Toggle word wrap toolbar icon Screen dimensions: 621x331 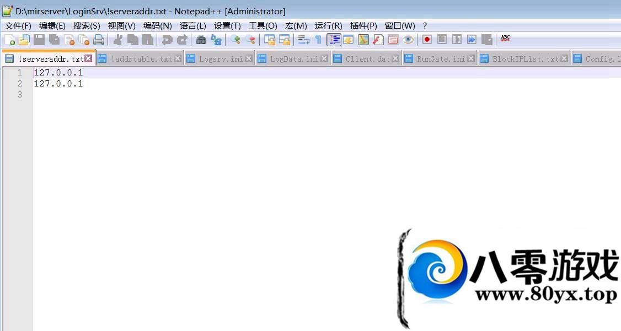coord(303,40)
